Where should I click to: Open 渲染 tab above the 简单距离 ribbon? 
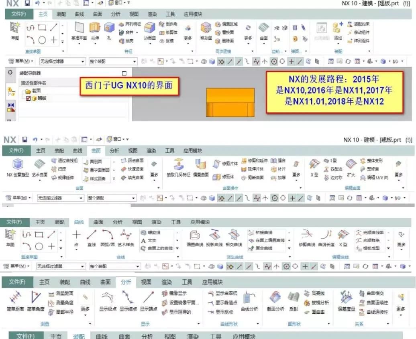coord(167,282)
